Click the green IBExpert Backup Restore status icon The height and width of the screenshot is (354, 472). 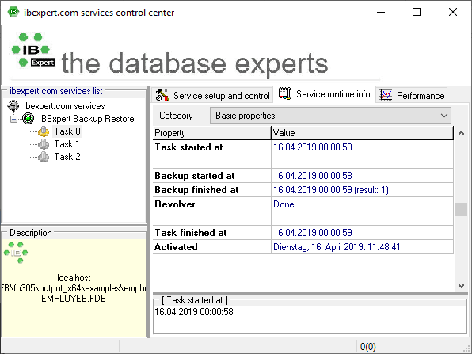[29, 119]
